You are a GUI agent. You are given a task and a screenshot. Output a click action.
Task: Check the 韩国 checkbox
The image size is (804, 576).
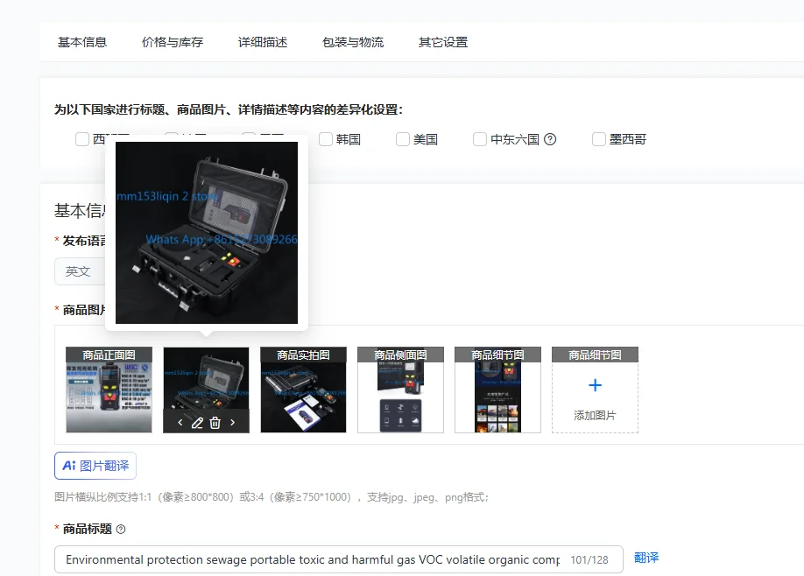326,139
